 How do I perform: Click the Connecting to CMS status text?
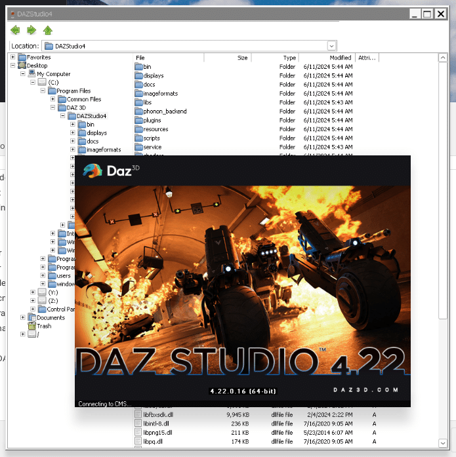click(105, 404)
